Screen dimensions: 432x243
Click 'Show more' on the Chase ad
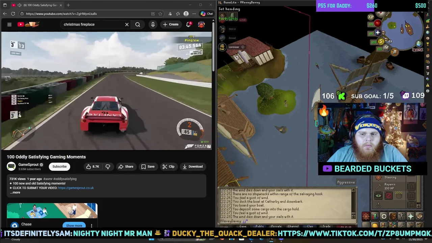click(74, 225)
